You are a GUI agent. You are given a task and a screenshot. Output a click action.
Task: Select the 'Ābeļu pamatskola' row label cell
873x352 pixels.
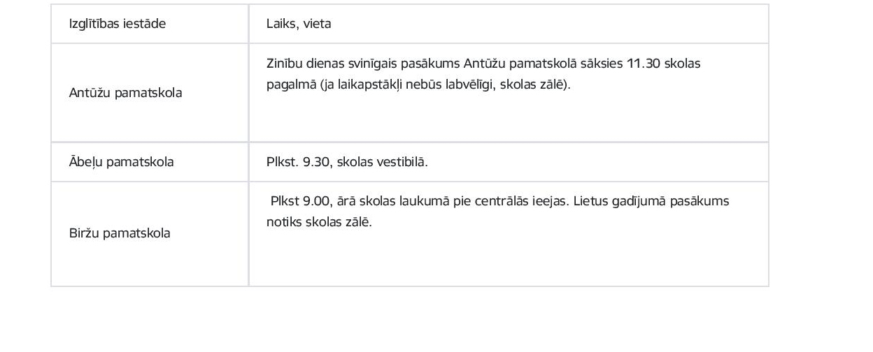[x=122, y=162]
